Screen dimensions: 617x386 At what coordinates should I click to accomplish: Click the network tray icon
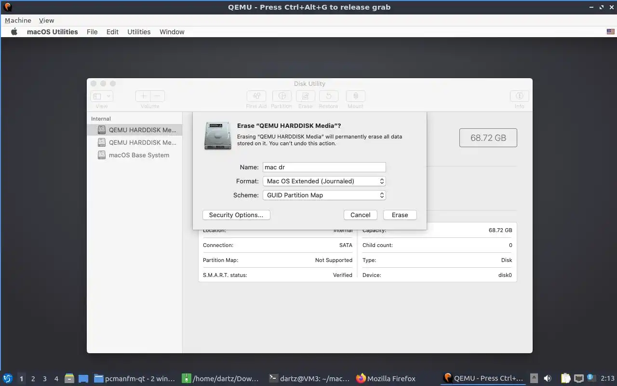tap(578, 378)
